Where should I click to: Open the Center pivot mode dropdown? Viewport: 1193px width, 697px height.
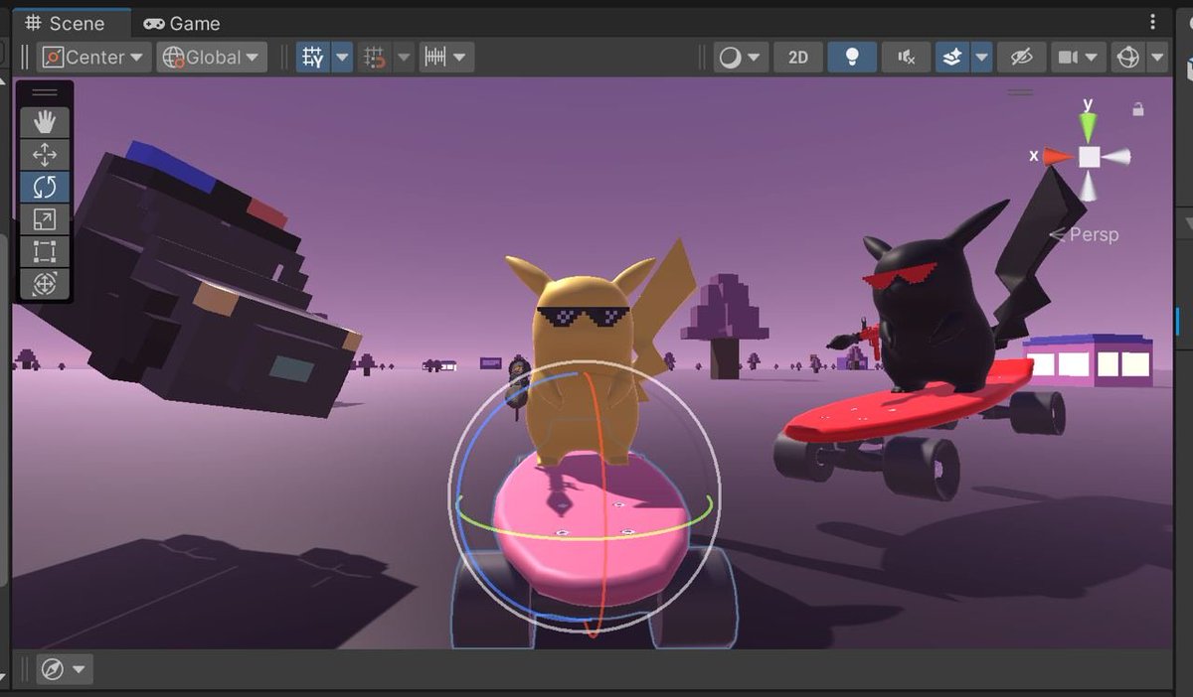pos(93,58)
